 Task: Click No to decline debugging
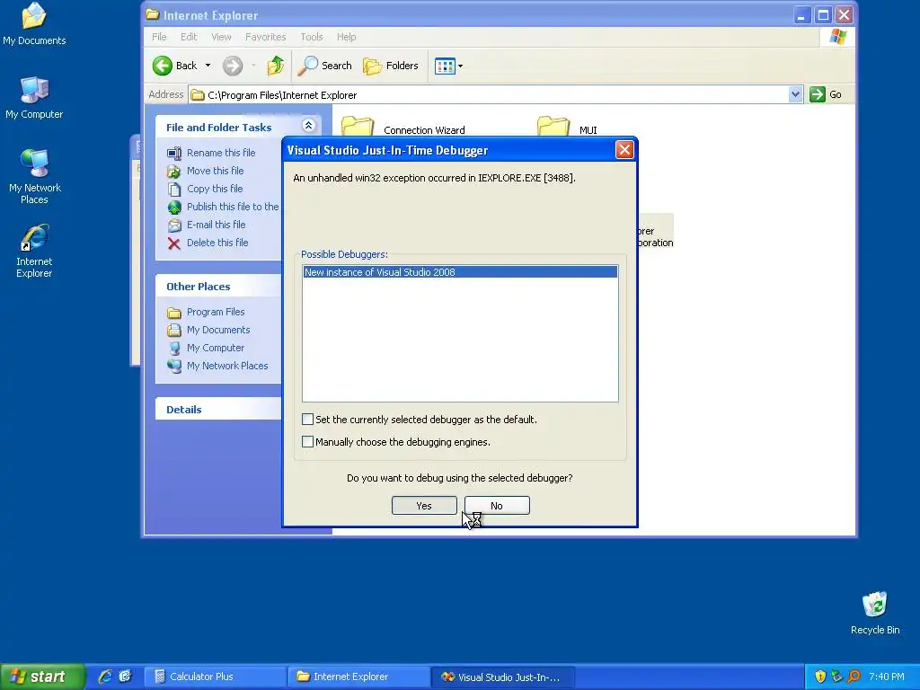click(x=497, y=506)
